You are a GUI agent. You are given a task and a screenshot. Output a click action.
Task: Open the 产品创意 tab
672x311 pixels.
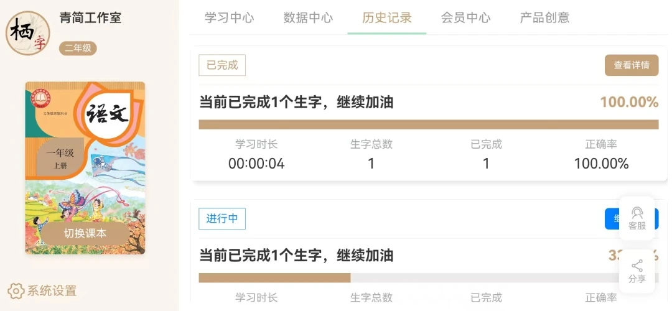tap(544, 18)
